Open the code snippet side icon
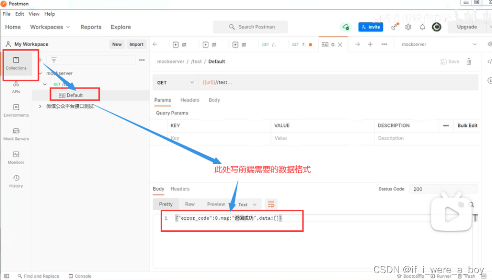492x280 pixels. tap(489, 61)
